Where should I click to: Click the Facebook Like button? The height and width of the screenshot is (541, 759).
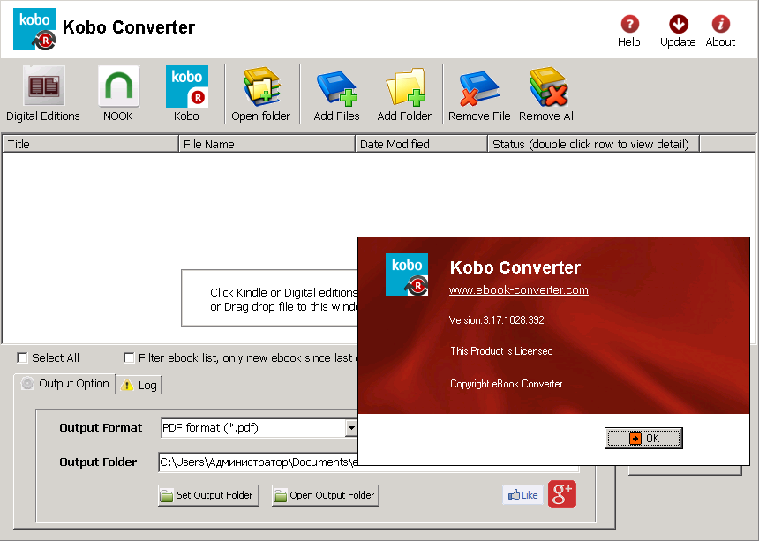coord(522,494)
